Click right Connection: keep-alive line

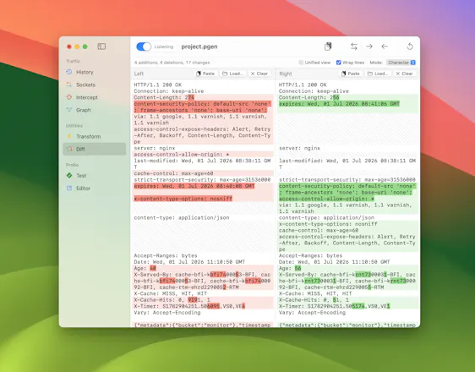[x=314, y=91]
